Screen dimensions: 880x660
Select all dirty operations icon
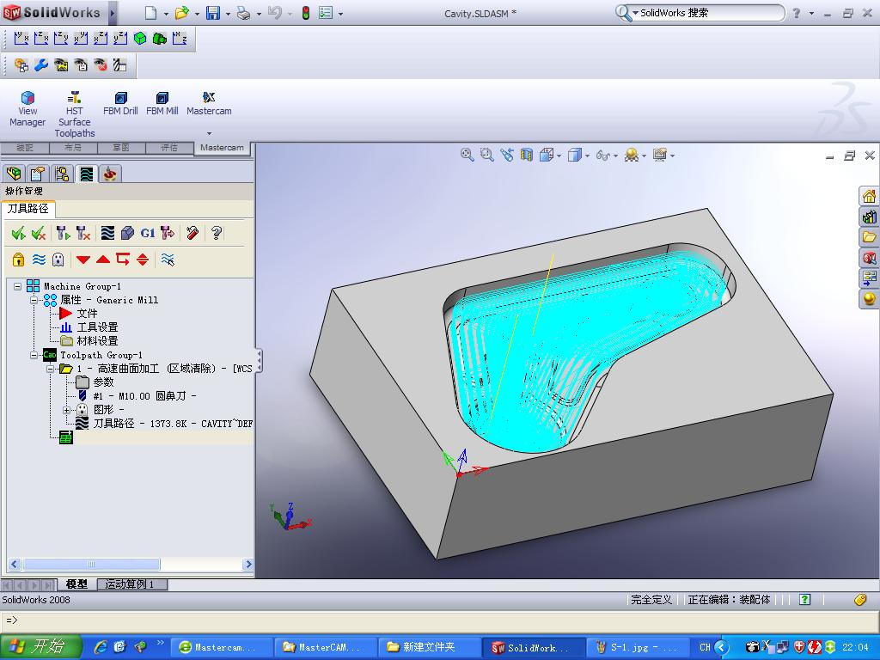[39, 233]
